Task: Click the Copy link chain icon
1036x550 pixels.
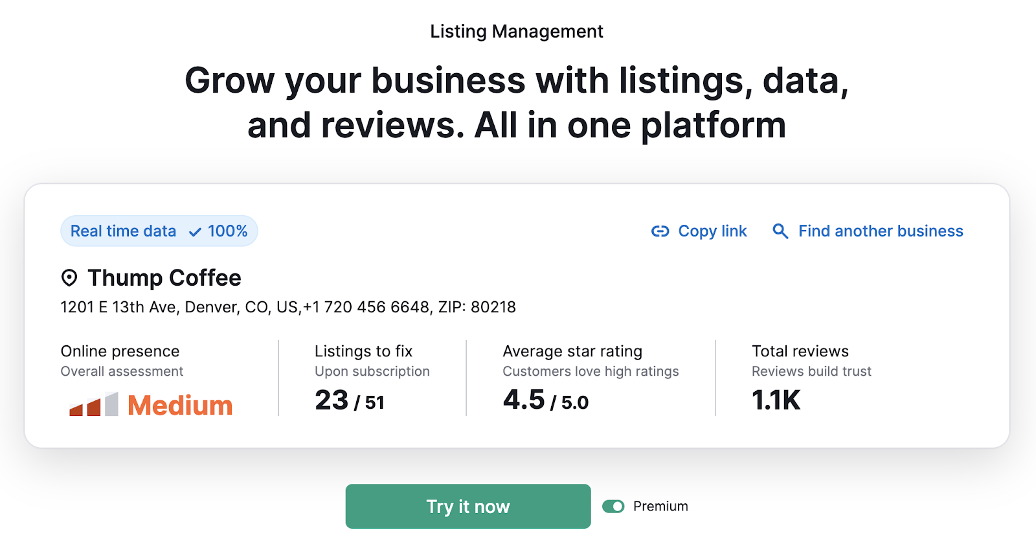Action: [660, 231]
